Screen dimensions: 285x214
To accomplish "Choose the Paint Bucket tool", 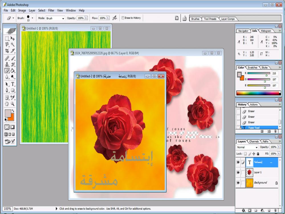I will (13, 70).
